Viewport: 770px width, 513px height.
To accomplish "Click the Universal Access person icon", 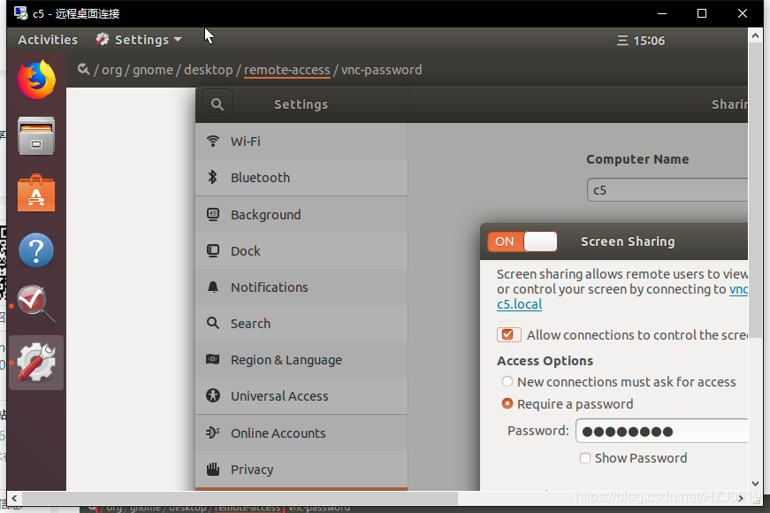I will tap(213, 395).
